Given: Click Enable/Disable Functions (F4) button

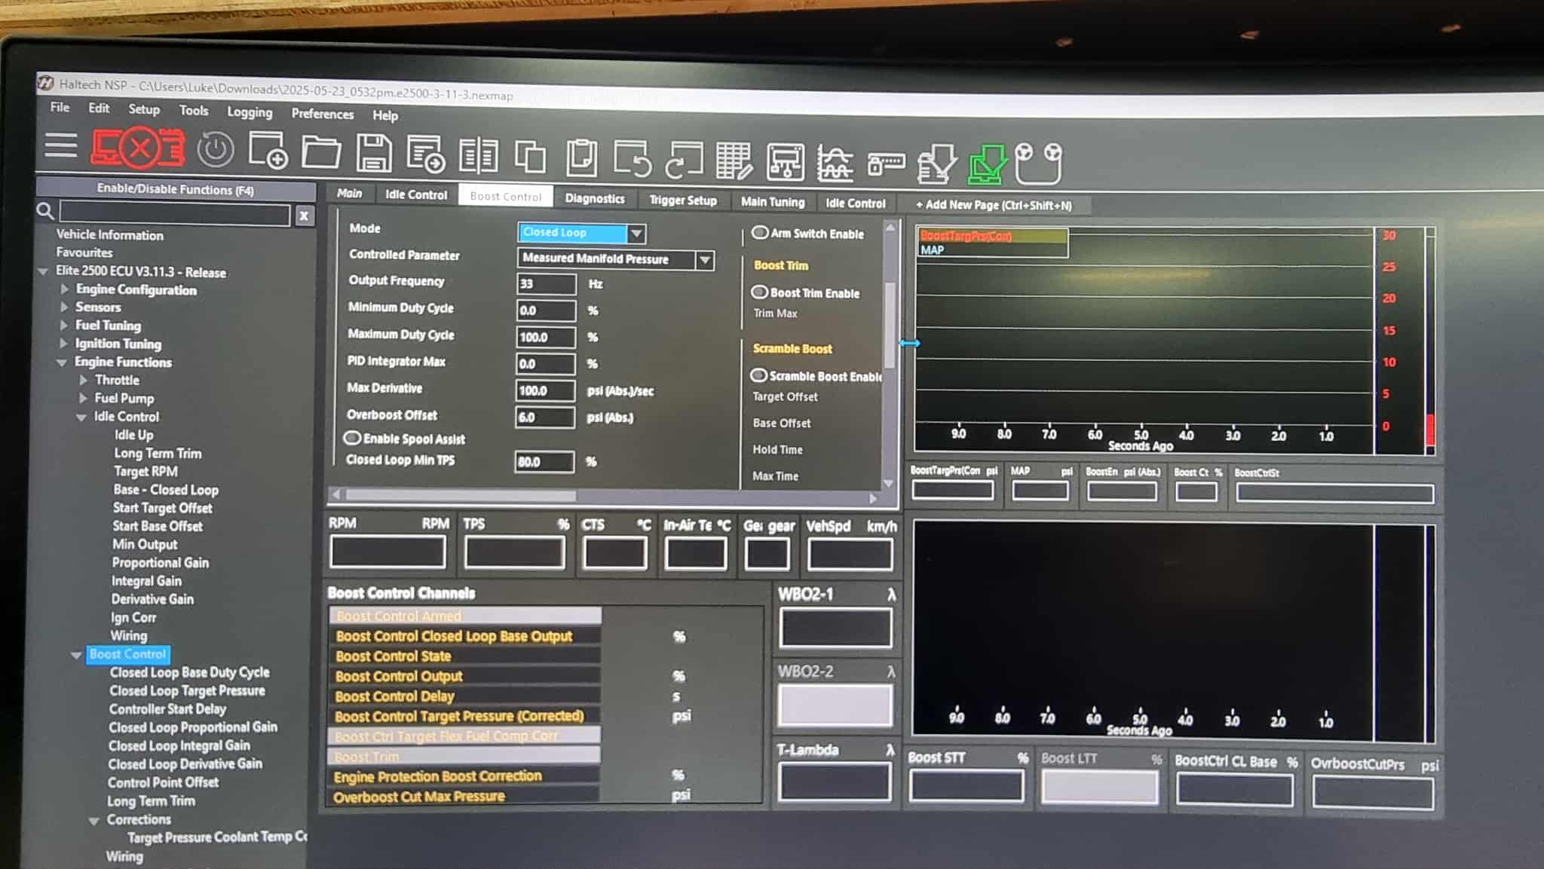Looking at the screenshot, I should point(175,189).
